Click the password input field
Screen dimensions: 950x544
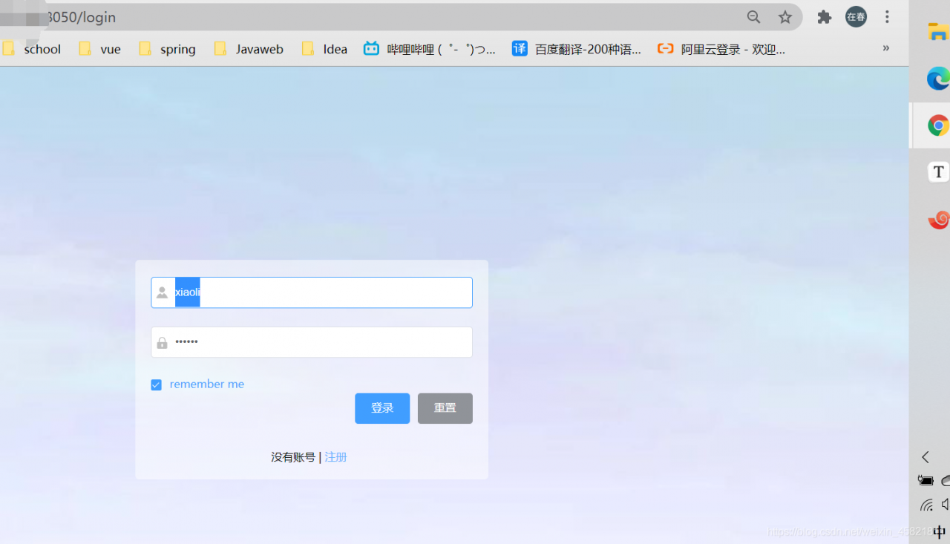point(312,342)
